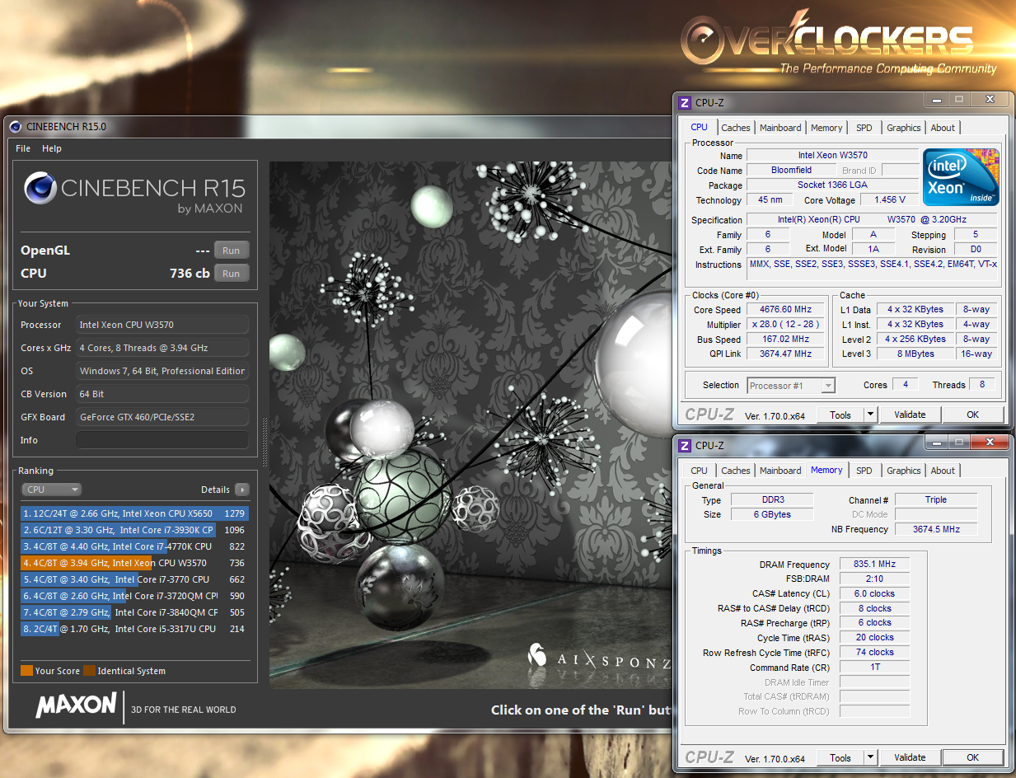Click OK in lower CPU-Z window
This screenshot has width=1016, height=778.
coord(973,757)
